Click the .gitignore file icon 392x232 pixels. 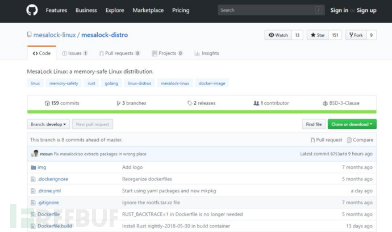click(x=33, y=203)
